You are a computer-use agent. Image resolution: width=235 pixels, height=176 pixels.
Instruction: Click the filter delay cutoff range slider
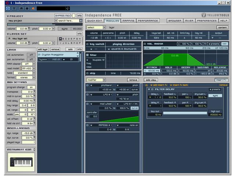coord(185,113)
